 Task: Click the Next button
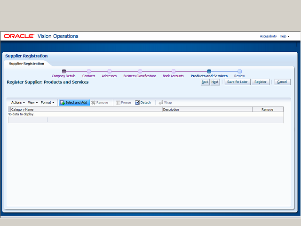pyautogui.click(x=215, y=82)
